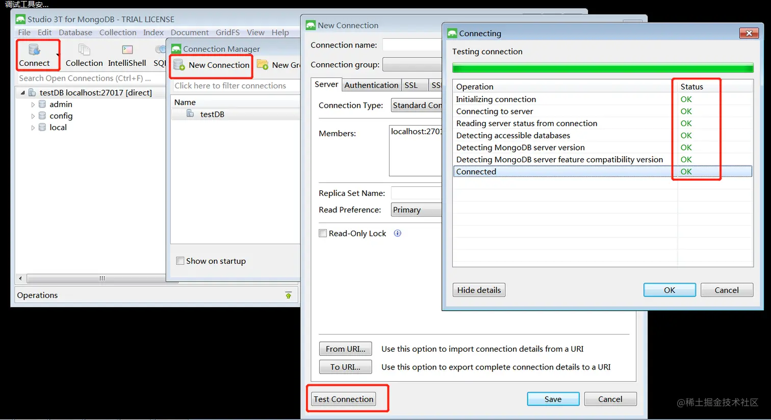Viewport: 771px width, 420px height.
Task: Open the Document menu
Action: coord(190,32)
